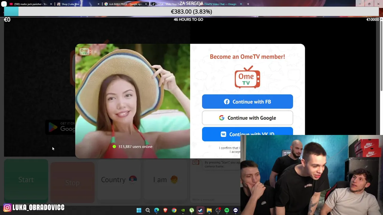Close the YouTube tab

click(x=51, y=4)
